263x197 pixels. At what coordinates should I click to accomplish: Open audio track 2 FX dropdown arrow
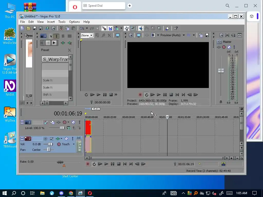(x=61, y=139)
